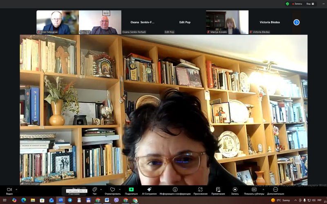Show next participants with the blue arrow
This screenshot has width=327, height=204.
pos(296,22)
